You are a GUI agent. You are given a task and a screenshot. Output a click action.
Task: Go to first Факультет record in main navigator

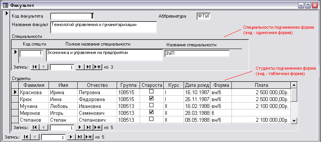[26, 137]
